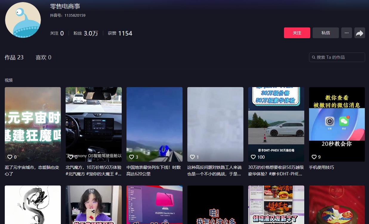Open the red gift box video thumbnail
This screenshot has height=224, width=369.
pos(337,205)
